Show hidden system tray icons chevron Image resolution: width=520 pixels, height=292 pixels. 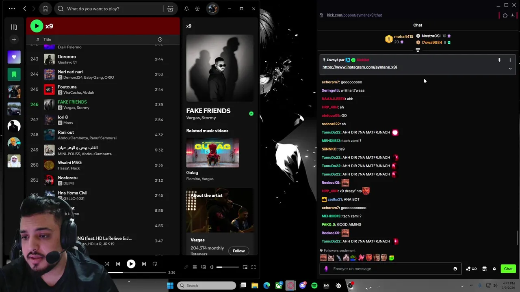click(x=471, y=286)
